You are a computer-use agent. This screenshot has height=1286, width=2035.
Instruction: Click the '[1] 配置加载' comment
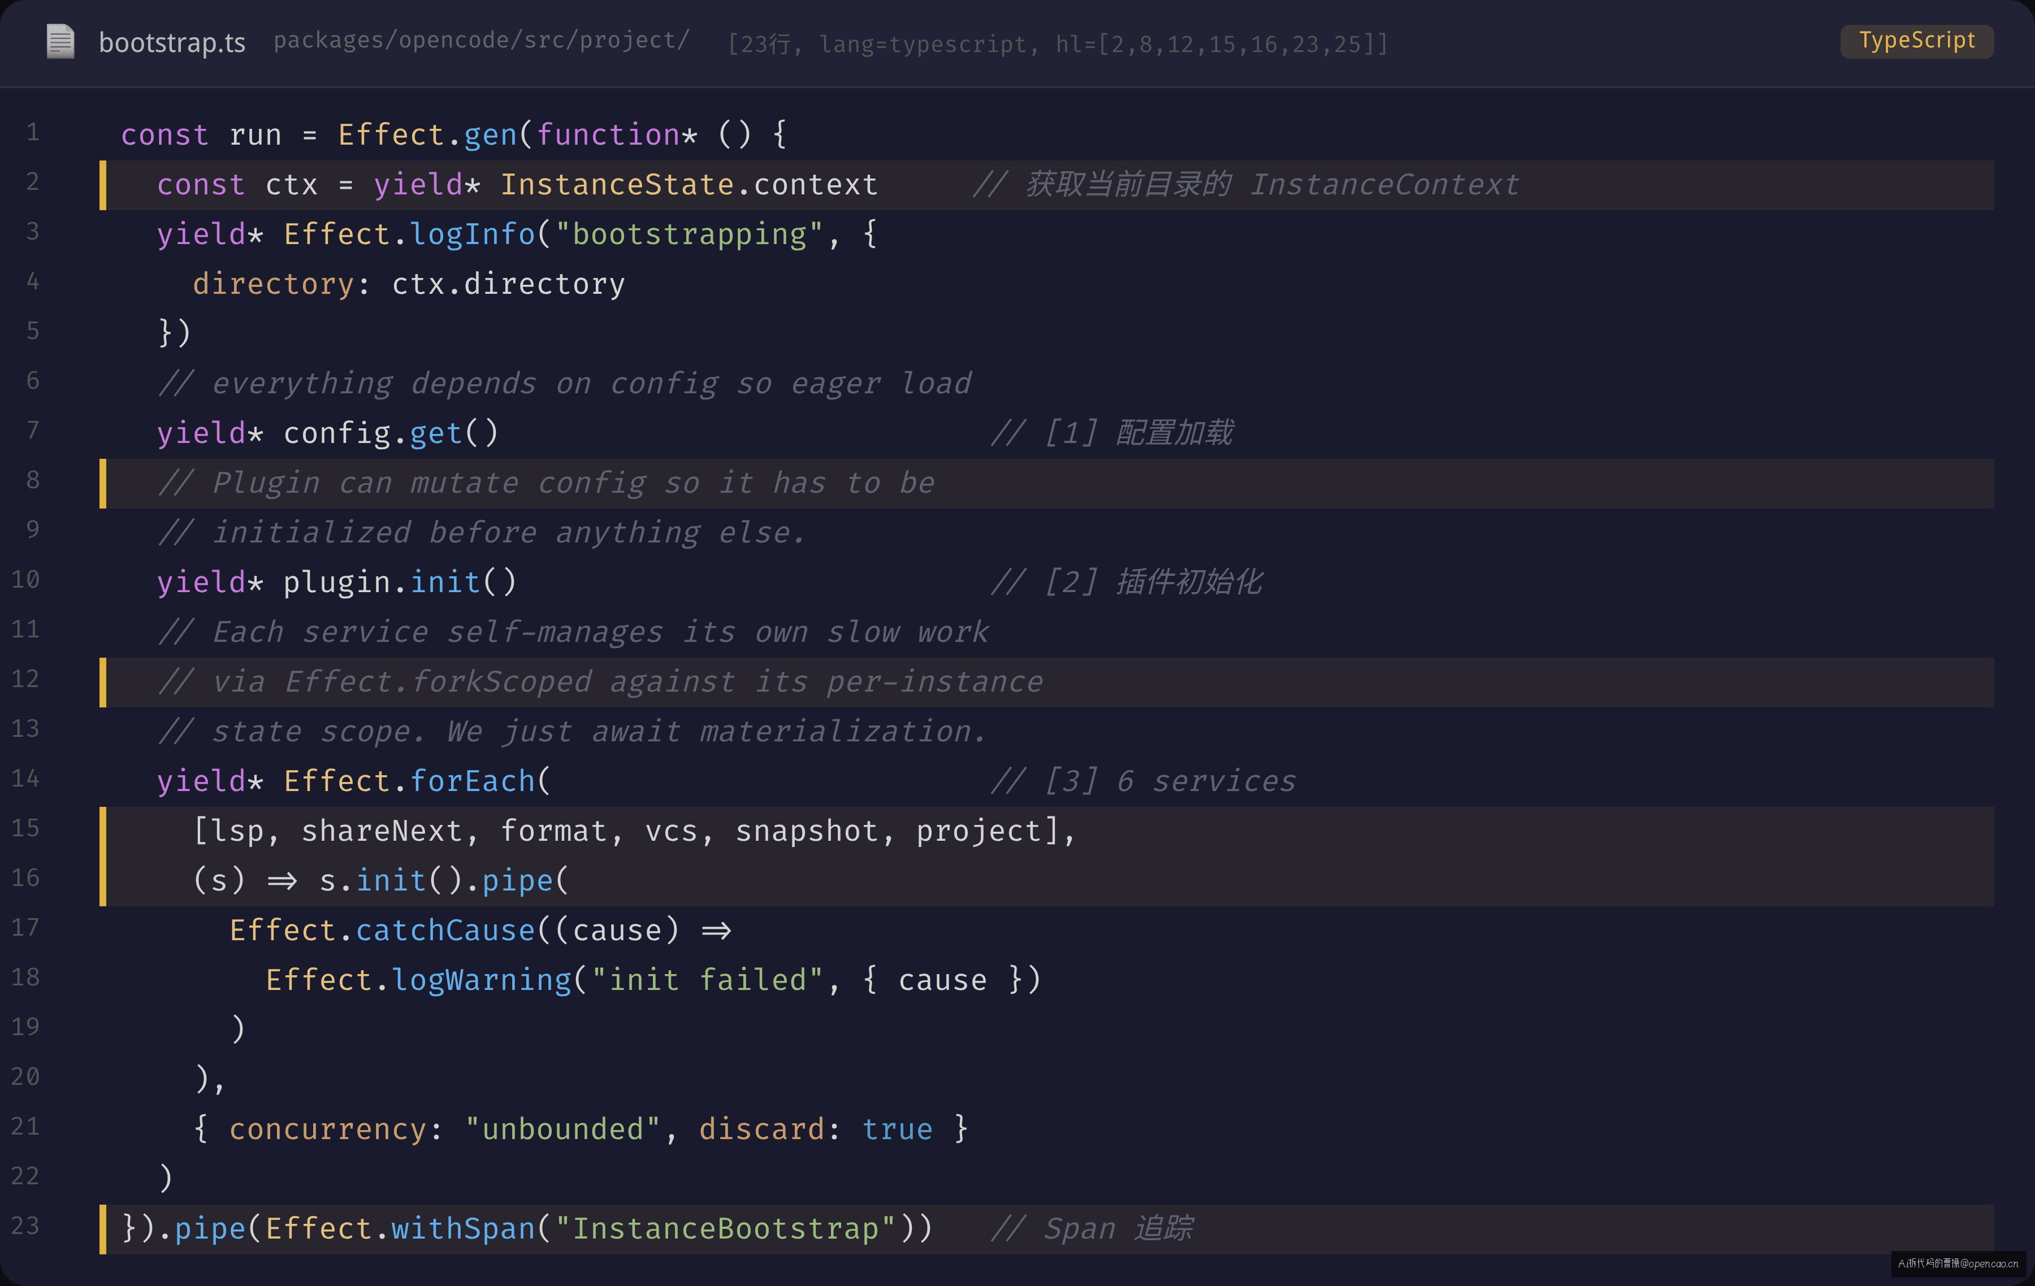tap(1112, 433)
